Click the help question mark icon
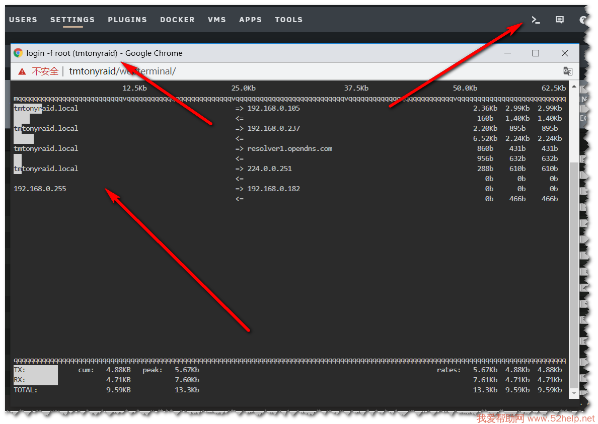This screenshot has width=598, height=424. pos(583,20)
